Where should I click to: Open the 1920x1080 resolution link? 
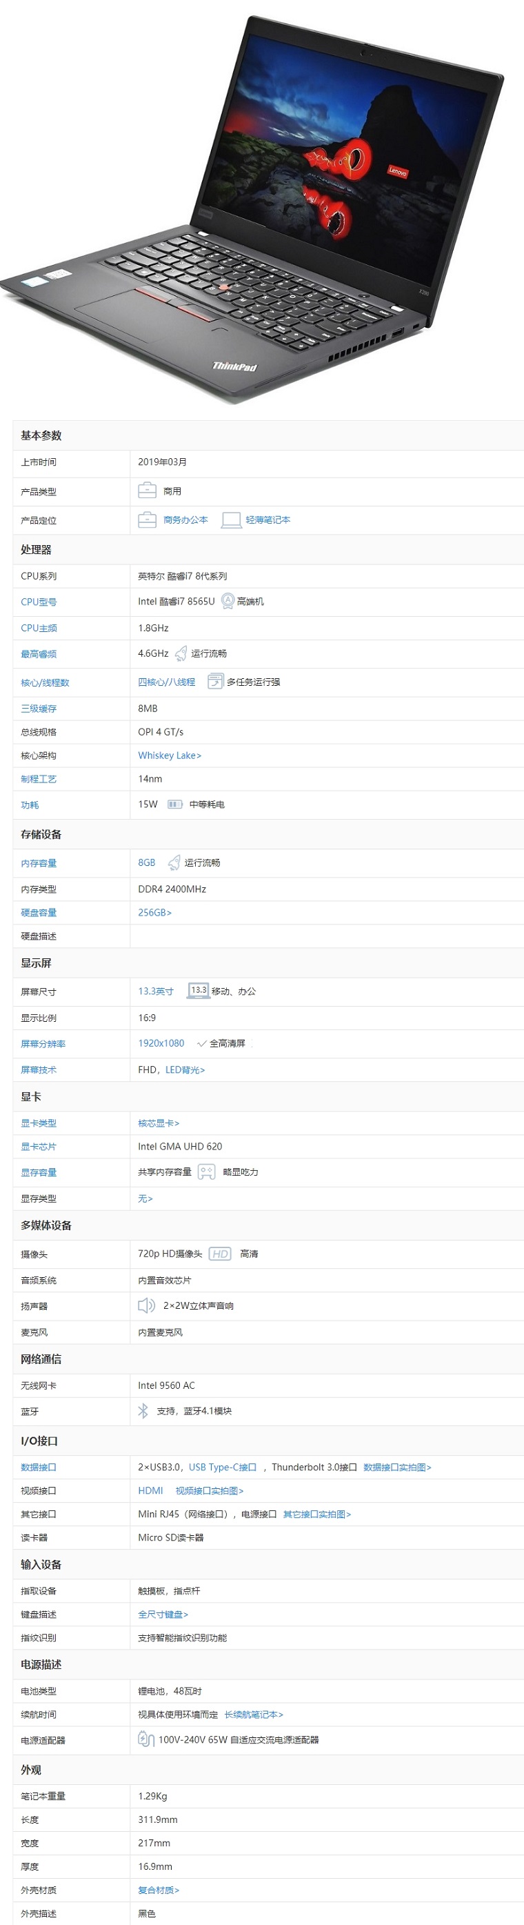tap(161, 1043)
